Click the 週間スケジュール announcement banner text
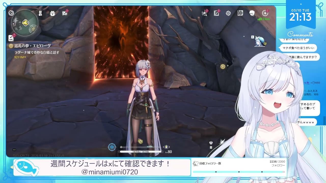 click(110, 164)
